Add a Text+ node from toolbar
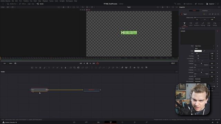 click(40, 68)
